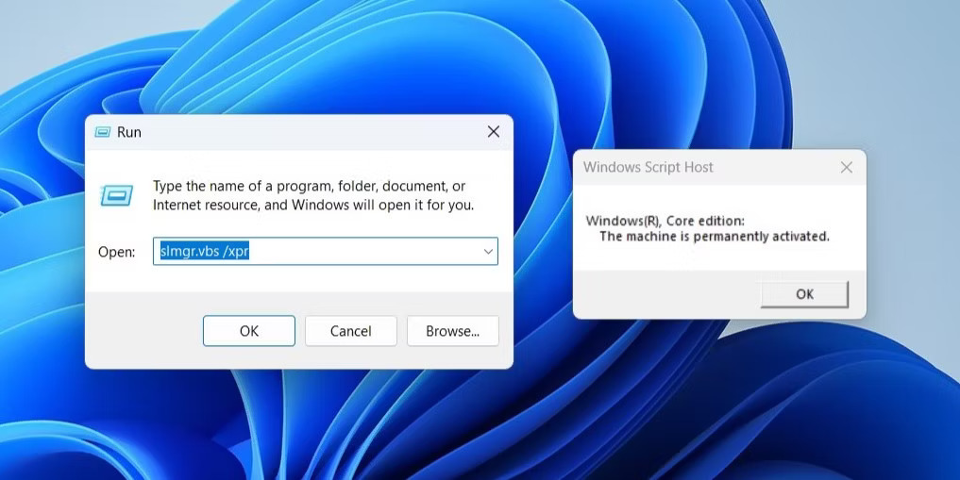Open the Browse... file picker

click(x=452, y=331)
